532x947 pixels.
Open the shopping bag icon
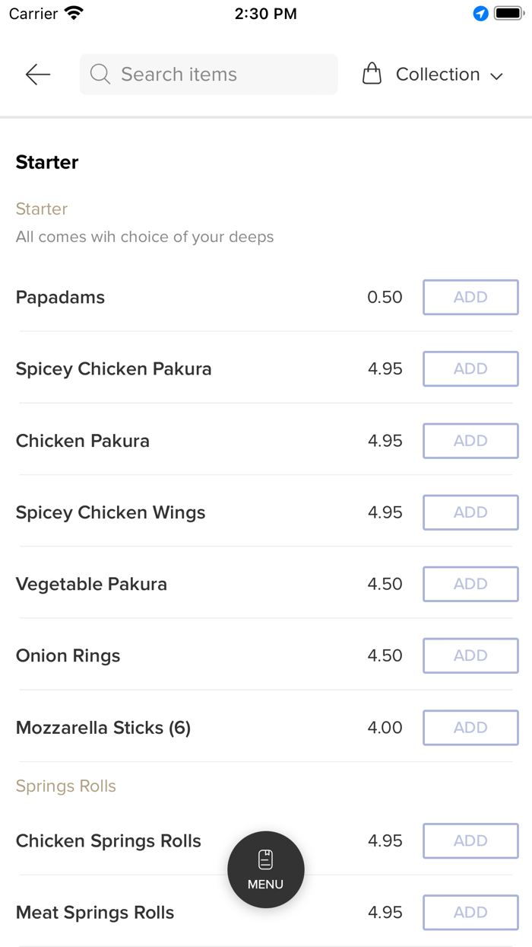click(372, 73)
